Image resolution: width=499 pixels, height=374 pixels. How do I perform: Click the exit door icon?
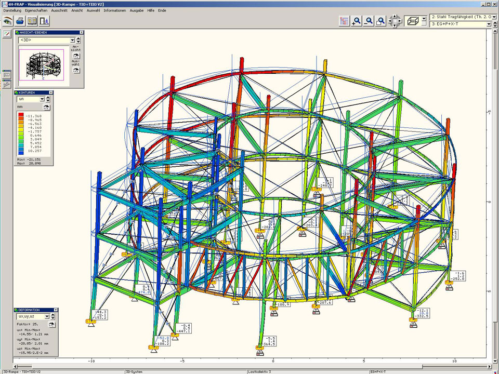[44, 21]
